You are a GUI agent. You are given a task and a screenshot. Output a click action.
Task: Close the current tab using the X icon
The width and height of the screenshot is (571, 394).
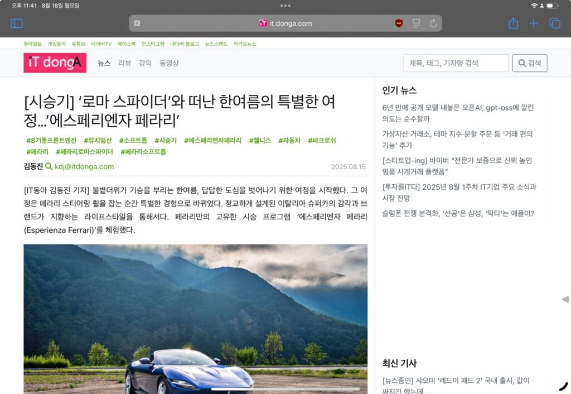pos(137,23)
